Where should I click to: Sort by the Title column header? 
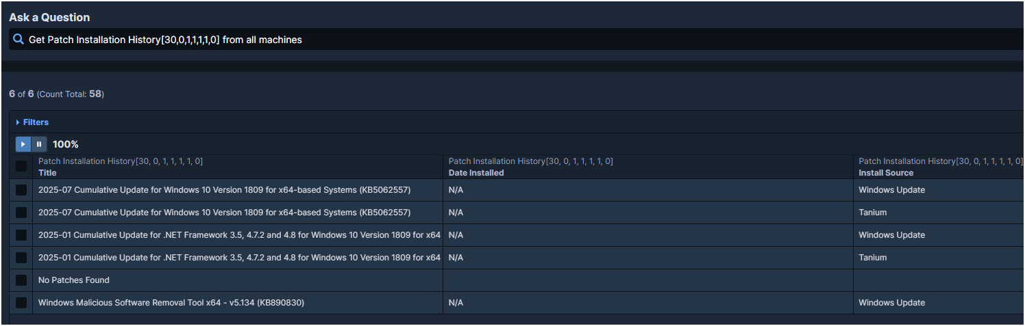point(47,173)
